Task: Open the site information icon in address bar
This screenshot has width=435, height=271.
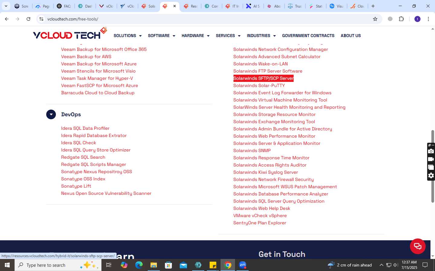Action: coord(41,19)
